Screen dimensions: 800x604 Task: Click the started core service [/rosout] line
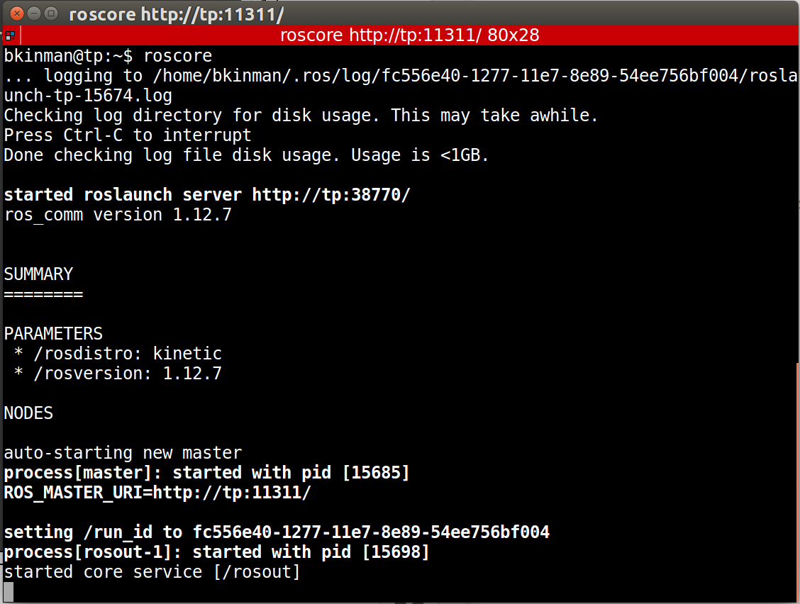152,571
